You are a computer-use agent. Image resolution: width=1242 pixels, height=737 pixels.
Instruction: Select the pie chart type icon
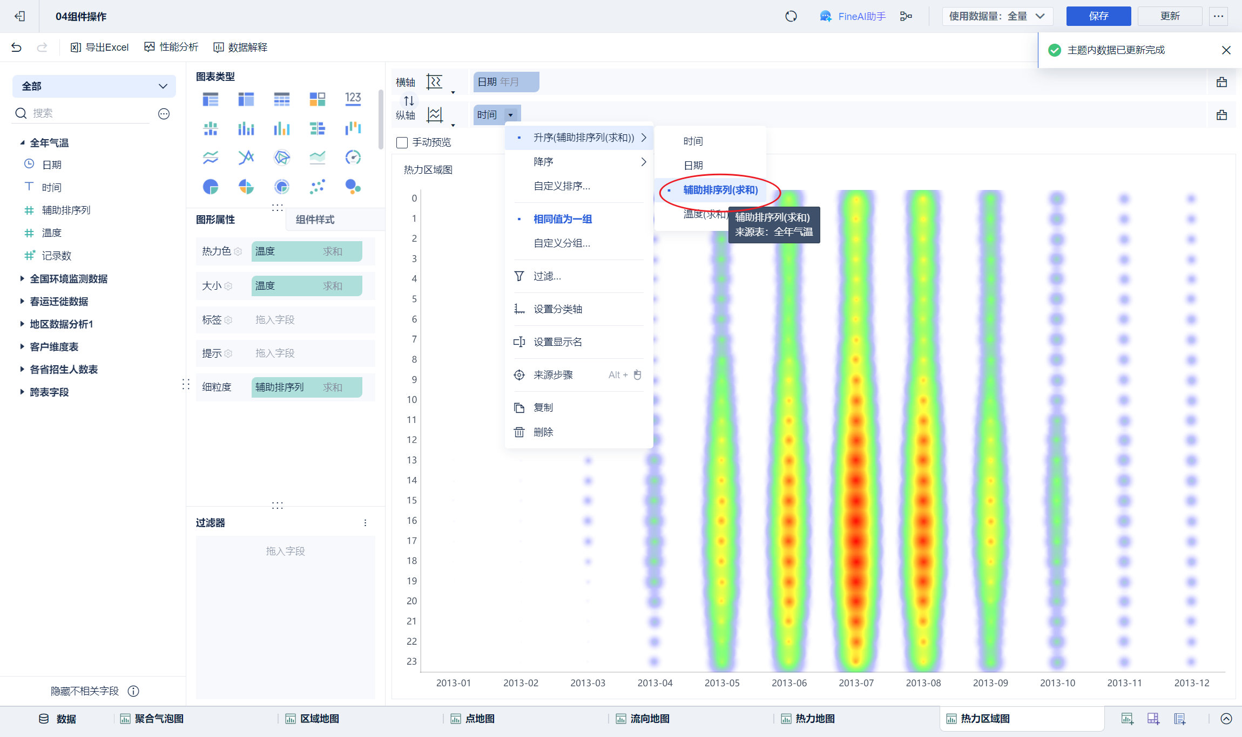click(x=210, y=187)
